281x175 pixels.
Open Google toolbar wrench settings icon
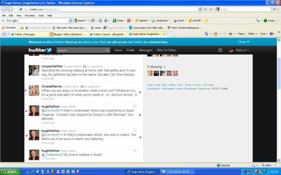click(x=258, y=21)
